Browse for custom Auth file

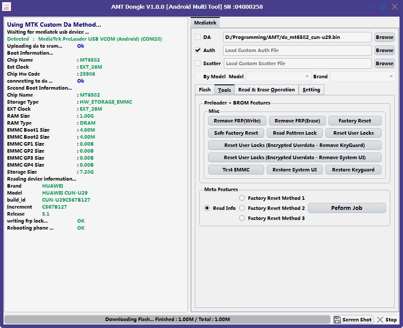tap(384, 50)
